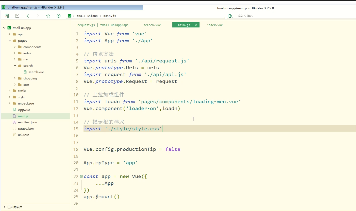356x211 pixels.
Task: Open uni.scss in the file tree
Action: click(x=24, y=135)
